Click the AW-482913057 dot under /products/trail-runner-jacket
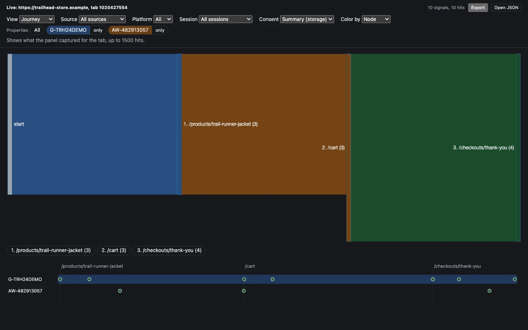Screen dimensions: 528x330 coord(120,291)
